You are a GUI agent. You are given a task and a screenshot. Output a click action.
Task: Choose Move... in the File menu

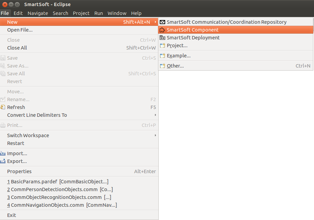[79, 92]
